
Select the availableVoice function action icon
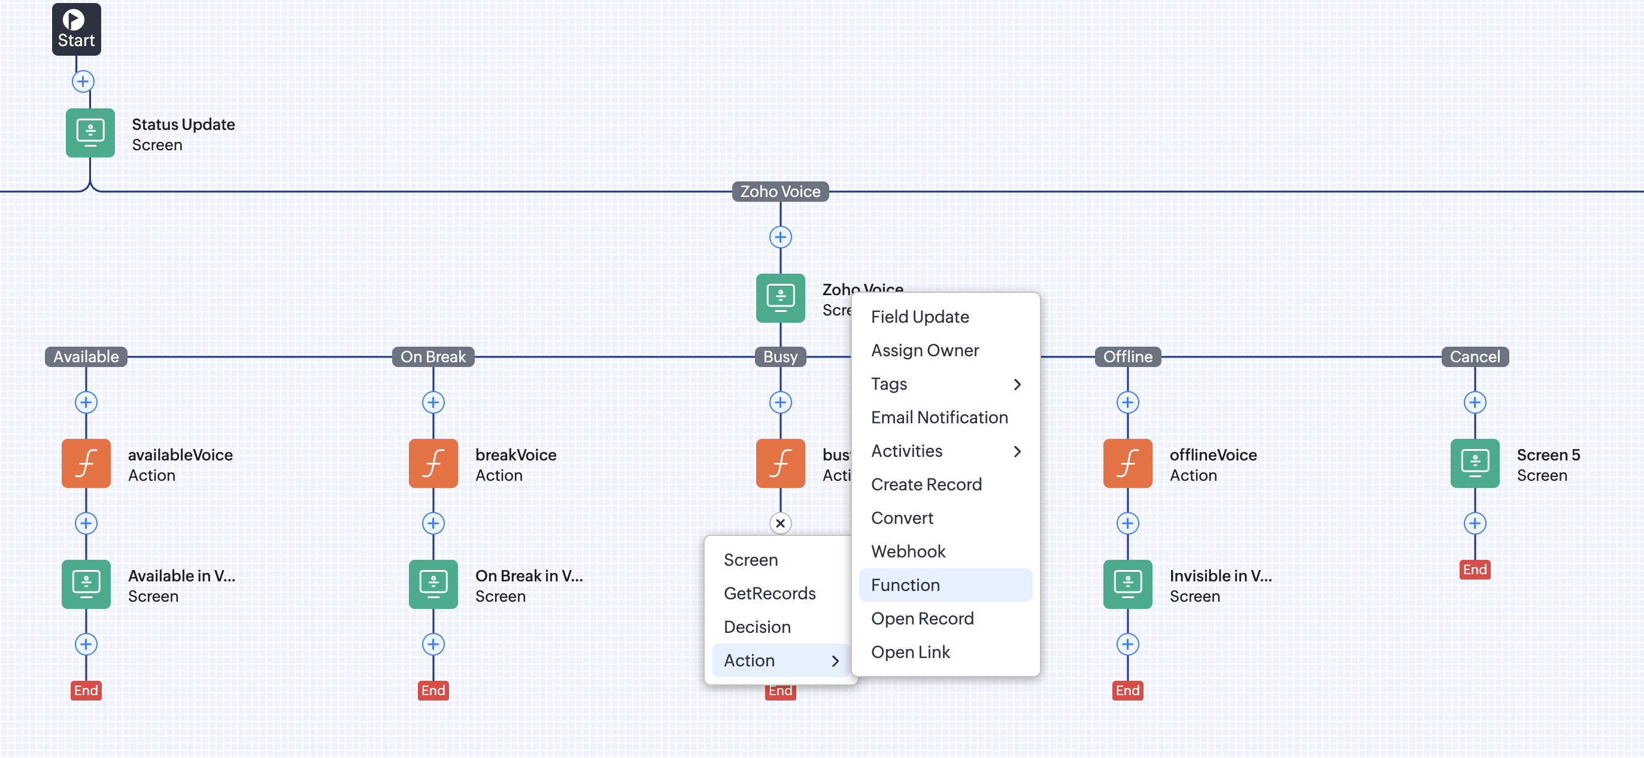coord(86,463)
